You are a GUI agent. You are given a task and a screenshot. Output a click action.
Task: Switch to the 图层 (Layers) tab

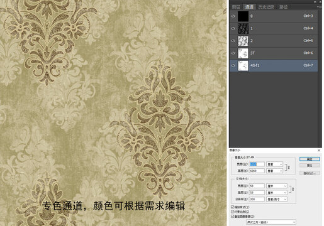pos(236,7)
